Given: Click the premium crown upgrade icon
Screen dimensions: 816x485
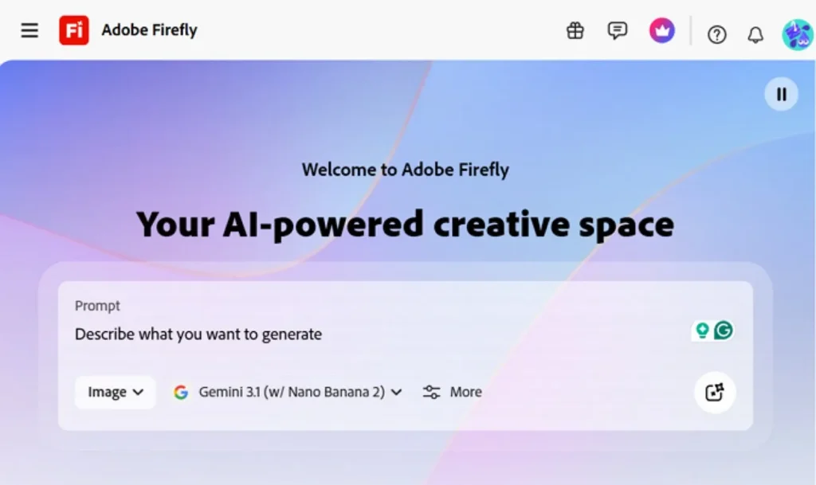Looking at the screenshot, I should [661, 30].
